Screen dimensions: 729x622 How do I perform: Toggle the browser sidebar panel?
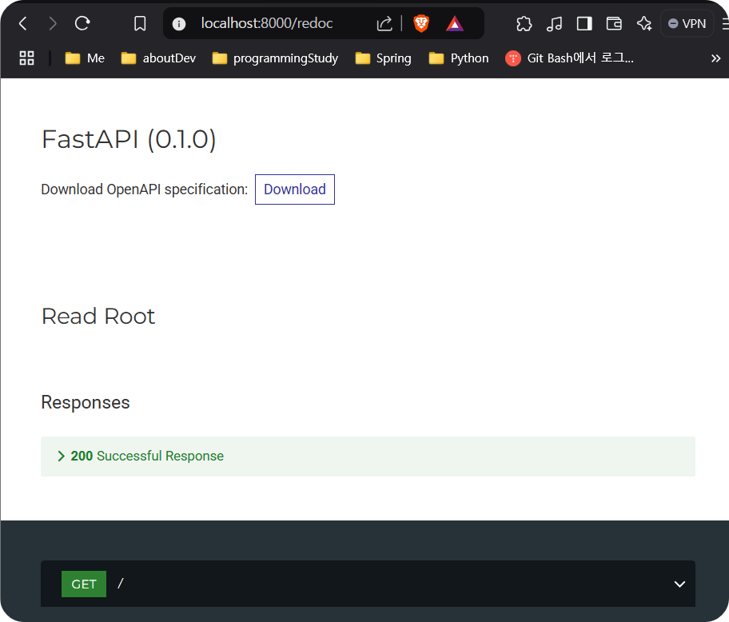pos(584,23)
